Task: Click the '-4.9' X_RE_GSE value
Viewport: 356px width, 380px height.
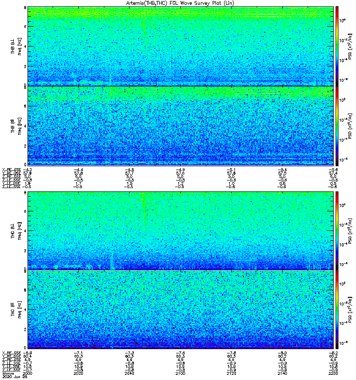Action: pos(180,170)
